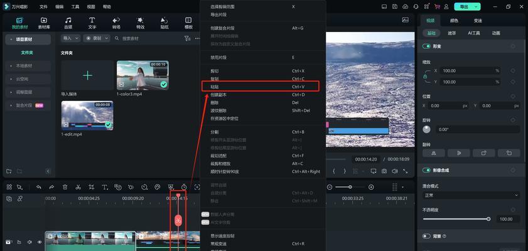
Task: Click the four-squares layout icon in timeline toolbar
Action: click(9, 187)
